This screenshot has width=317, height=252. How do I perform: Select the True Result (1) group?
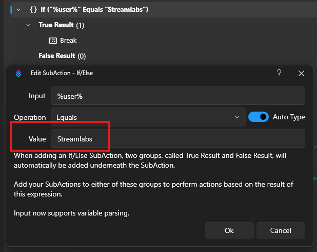coord(62,25)
